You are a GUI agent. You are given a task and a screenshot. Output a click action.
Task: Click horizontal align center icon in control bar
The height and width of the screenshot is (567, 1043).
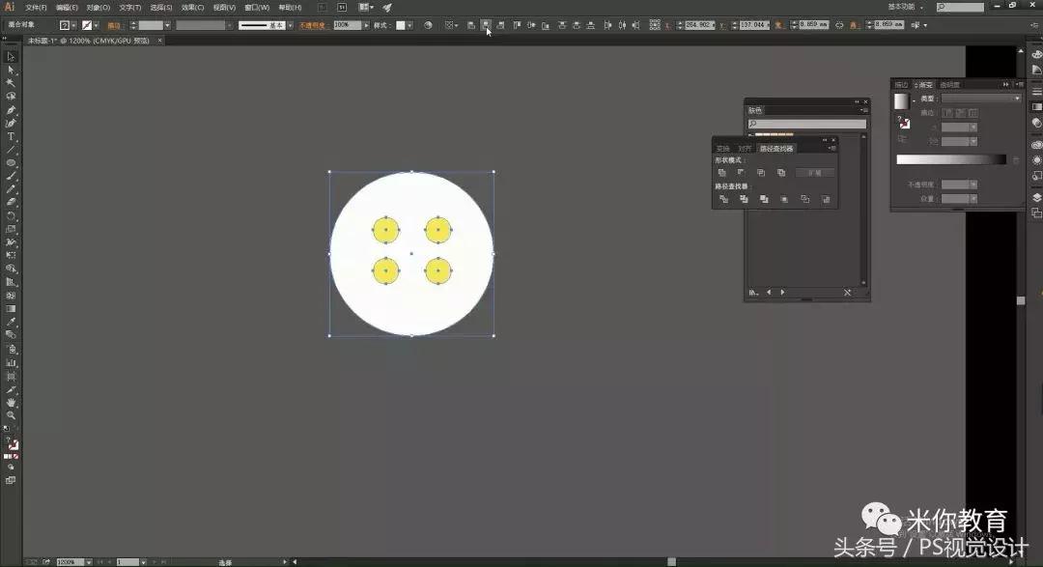[486, 25]
